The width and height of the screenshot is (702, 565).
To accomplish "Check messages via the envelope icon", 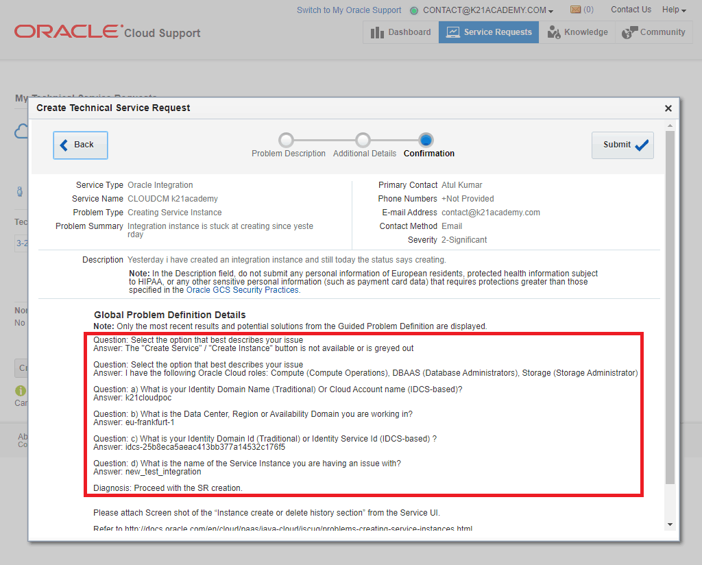I will pos(574,9).
